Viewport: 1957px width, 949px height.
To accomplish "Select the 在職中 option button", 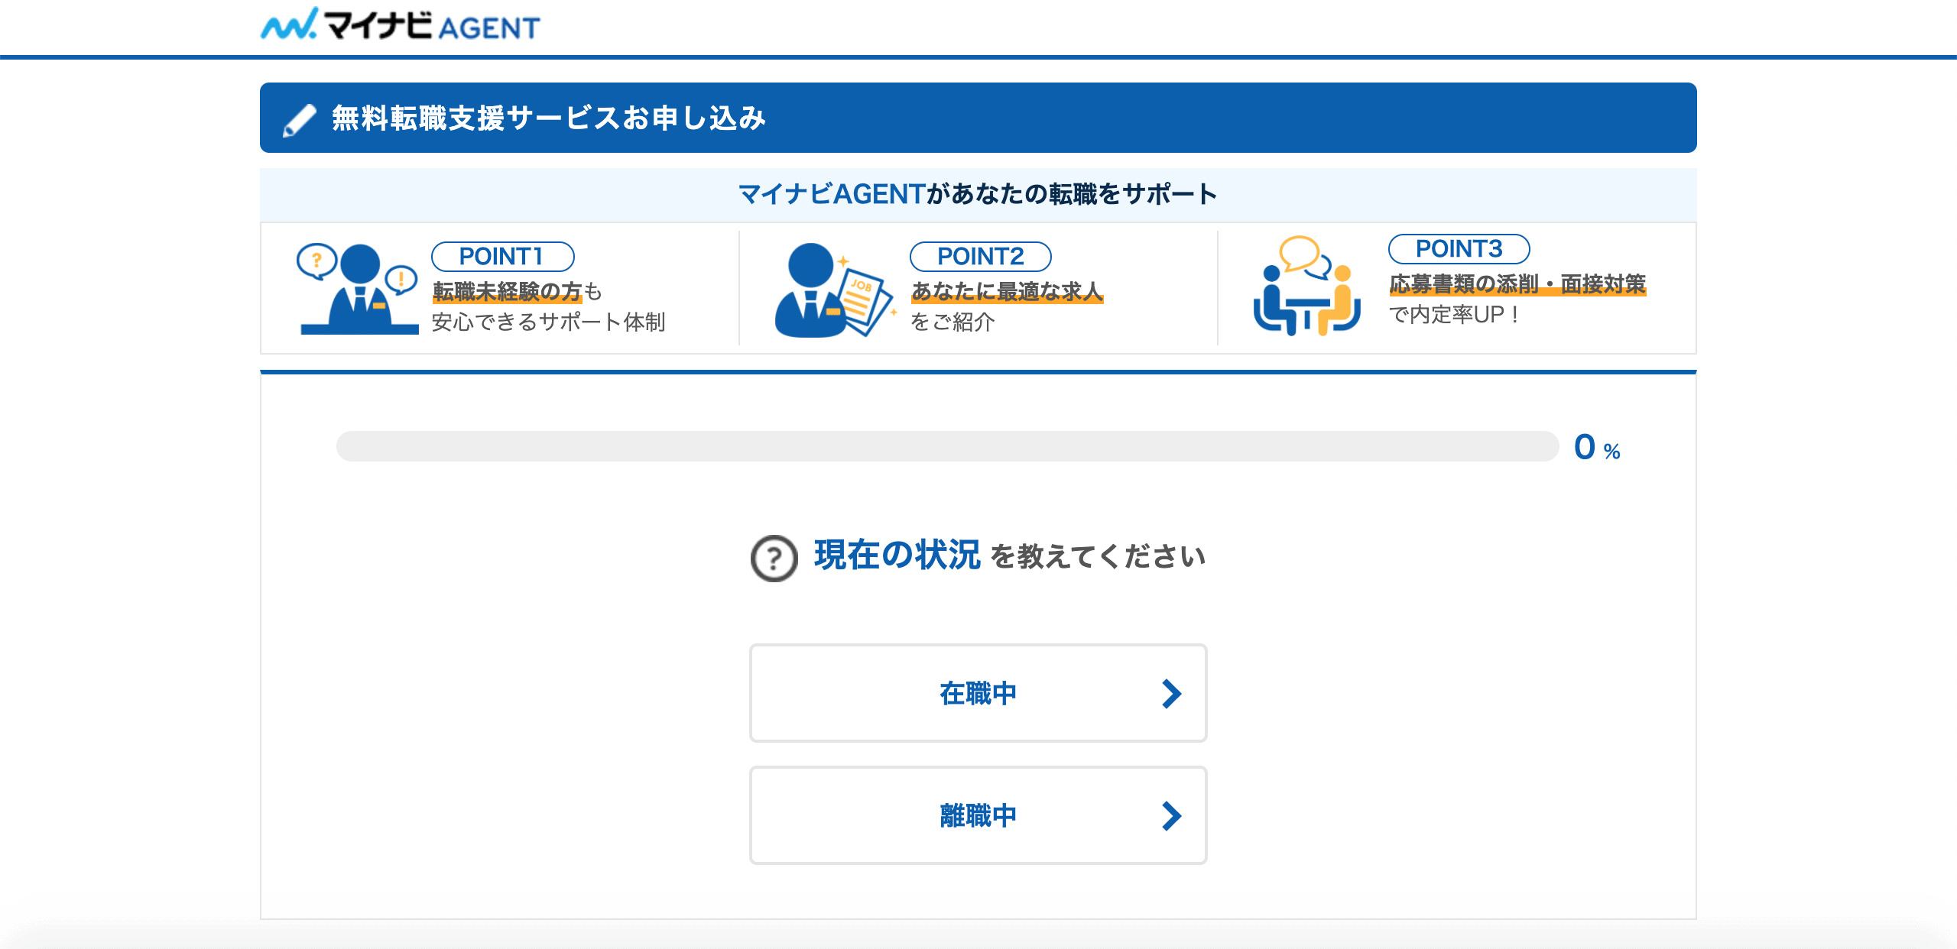I will coord(978,694).
